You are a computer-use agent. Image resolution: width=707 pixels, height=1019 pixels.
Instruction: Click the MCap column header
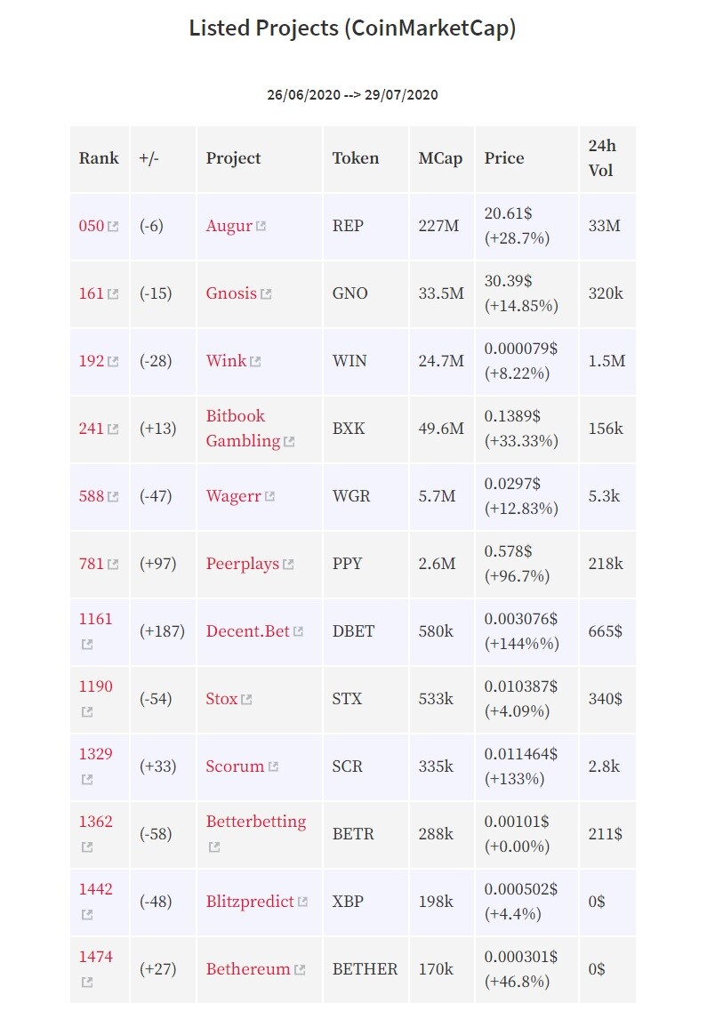tap(440, 158)
